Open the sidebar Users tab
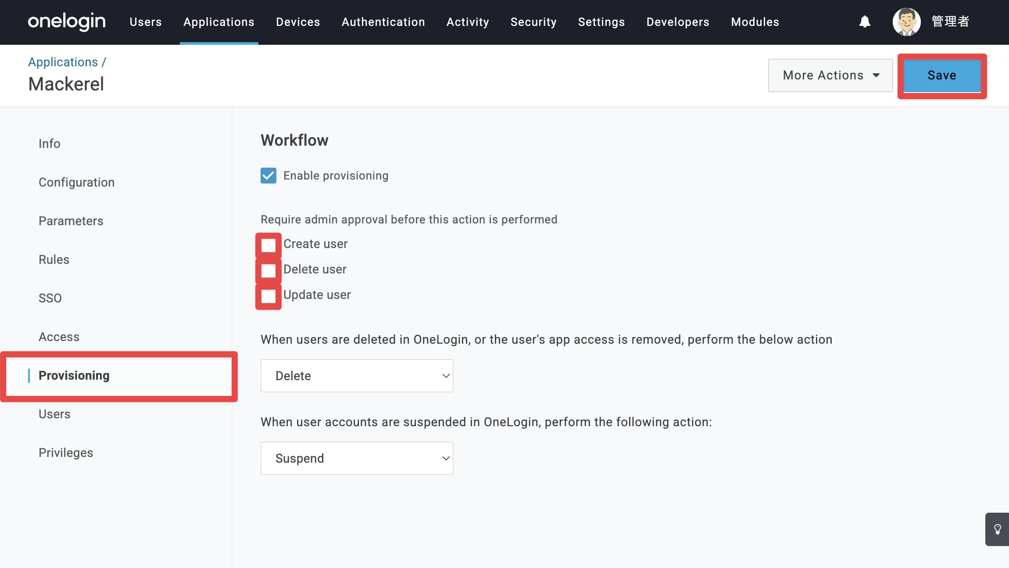Screen dimensions: 1009x568 [54, 414]
